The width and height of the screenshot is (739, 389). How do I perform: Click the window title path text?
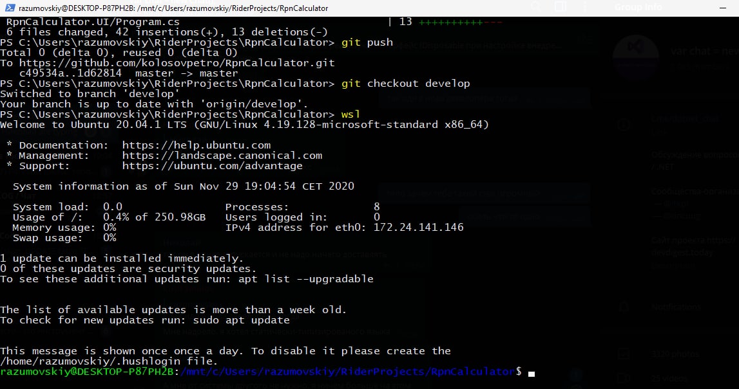click(173, 8)
